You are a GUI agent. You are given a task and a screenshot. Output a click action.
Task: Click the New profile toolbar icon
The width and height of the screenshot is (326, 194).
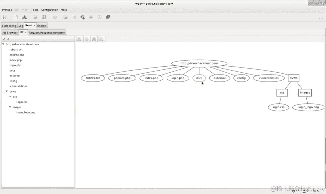pyautogui.click(x=16, y=17)
